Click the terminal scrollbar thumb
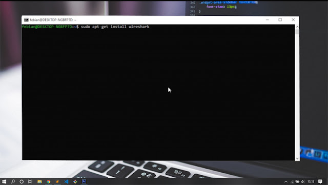 tap(297, 32)
